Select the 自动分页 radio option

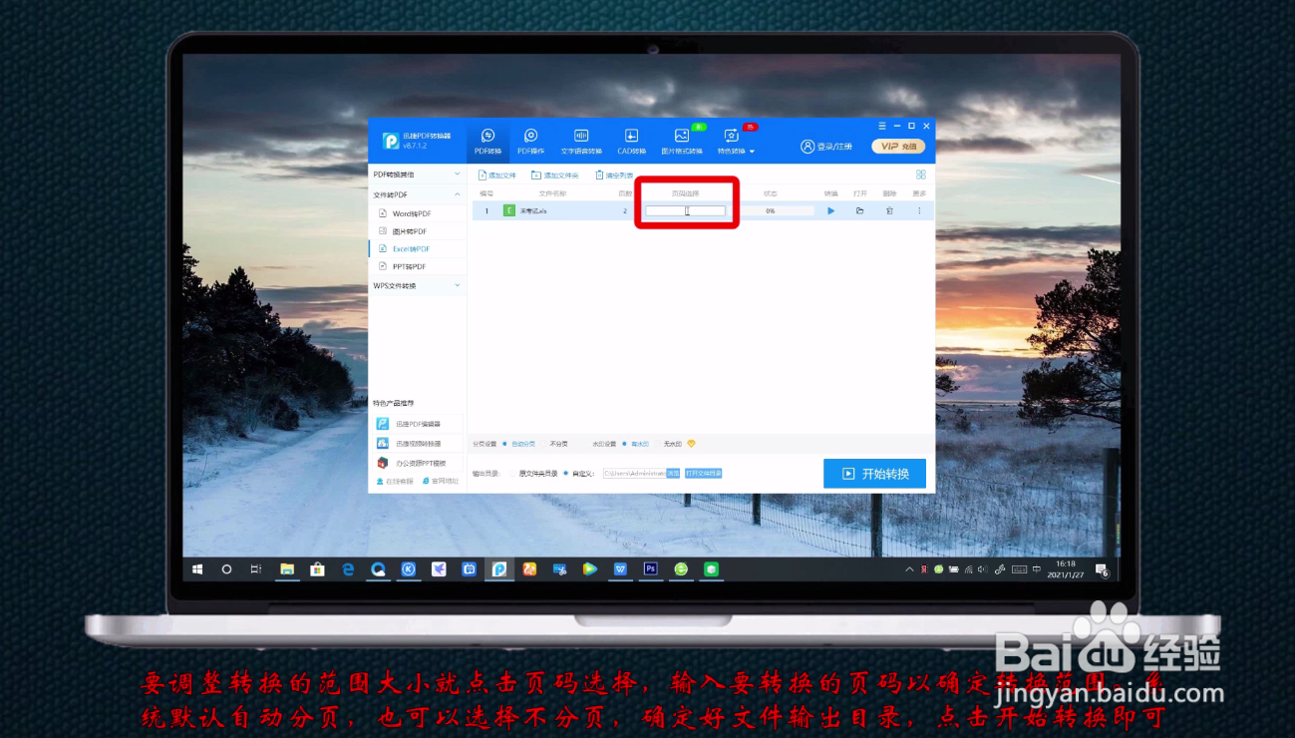coord(519,444)
